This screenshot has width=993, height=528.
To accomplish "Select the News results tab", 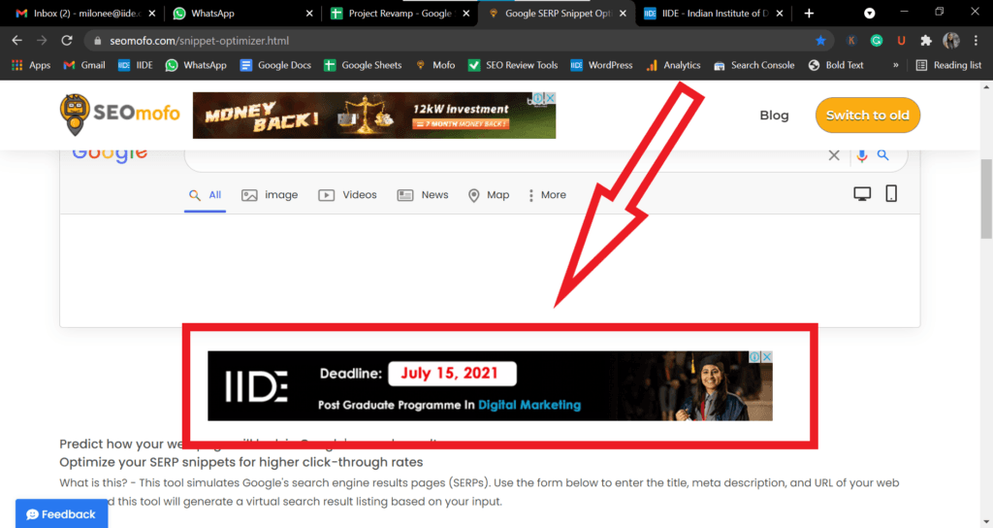I will pyautogui.click(x=423, y=195).
